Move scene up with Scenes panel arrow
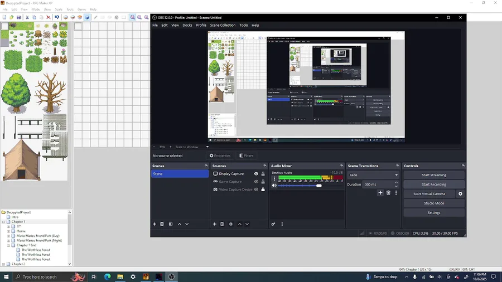 179,224
